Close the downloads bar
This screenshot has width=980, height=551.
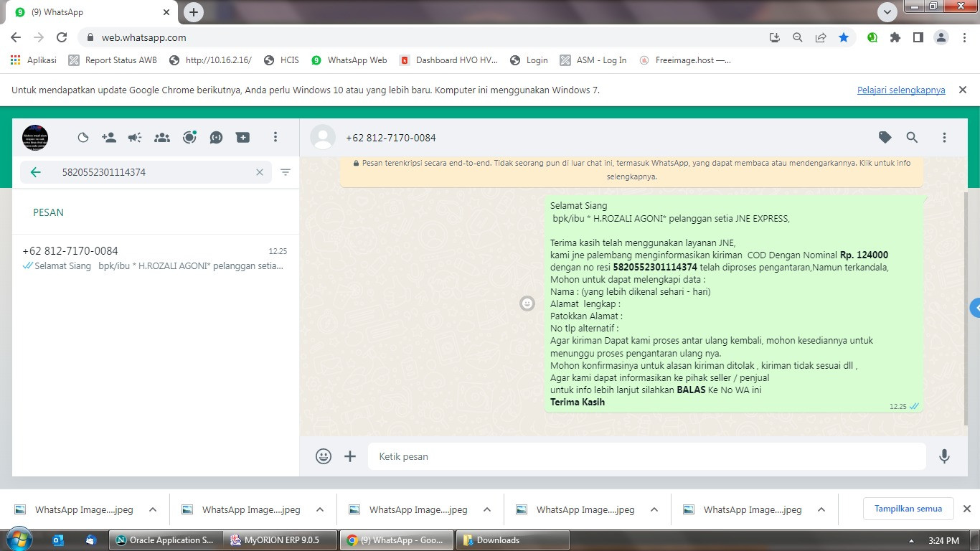(966, 509)
